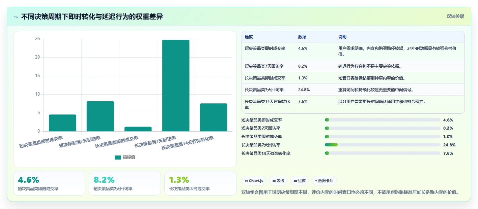Click x-axis label 长决策品类14天咨询转化率

point(188,143)
